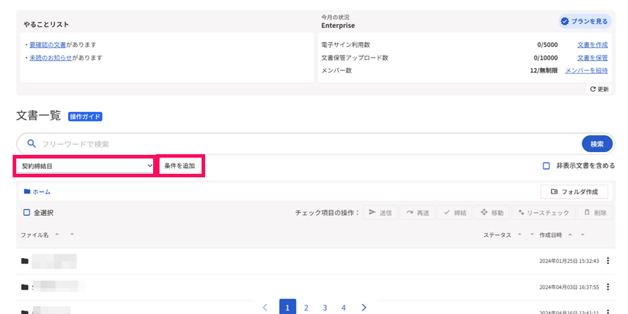The height and width of the screenshot is (314, 628).
Task: Click the 0/5000 usage value
Action: 547,45
